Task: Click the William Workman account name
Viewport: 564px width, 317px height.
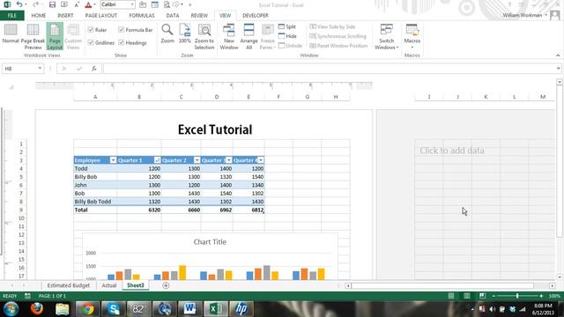Action: pyautogui.click(x=523, y=15)
